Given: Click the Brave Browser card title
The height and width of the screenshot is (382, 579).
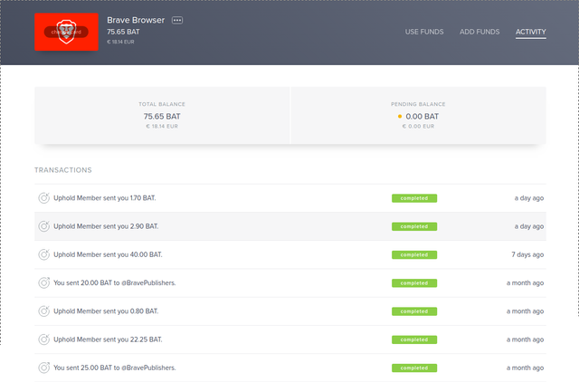Looking at the screenshot, I should coord(136,20).
